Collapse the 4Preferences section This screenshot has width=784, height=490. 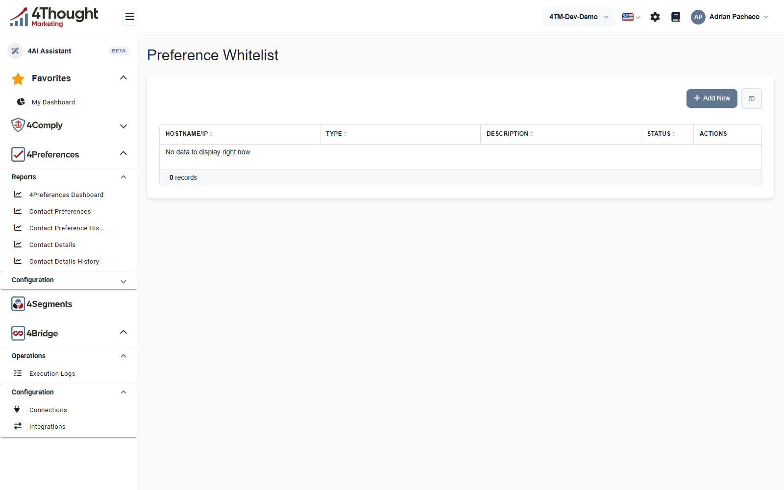point(123,153)
